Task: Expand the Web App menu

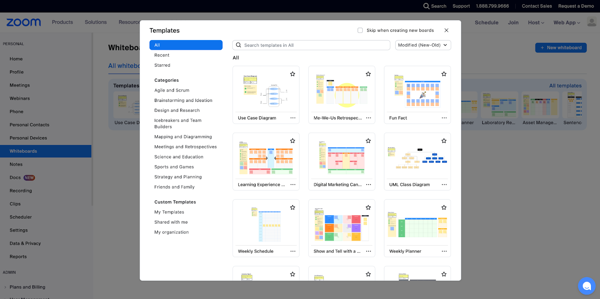Action: click(567, 22)
